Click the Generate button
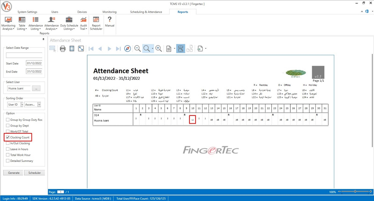This screenshot has width=374, height=201. click(14, 173)
